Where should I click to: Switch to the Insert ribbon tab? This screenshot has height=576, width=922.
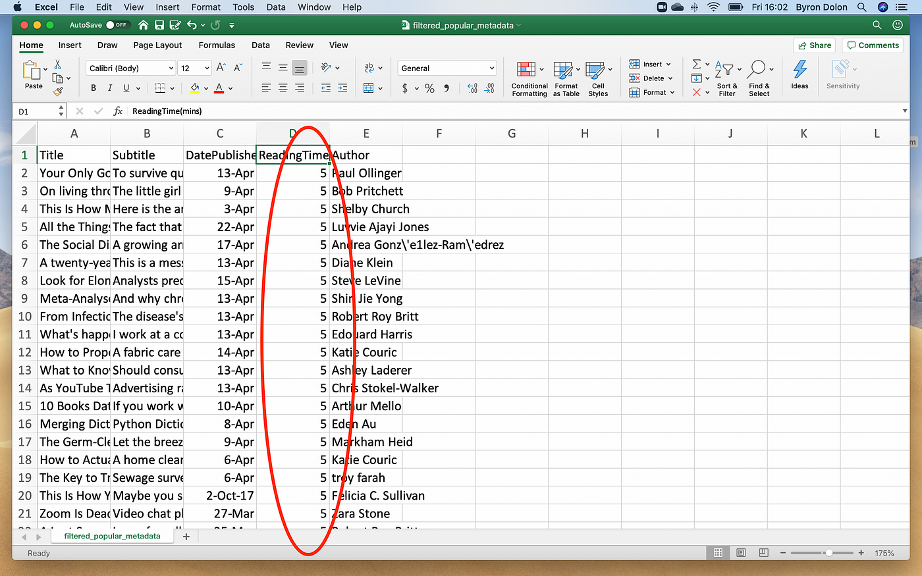pyautogui.click(x=70, y=45)
